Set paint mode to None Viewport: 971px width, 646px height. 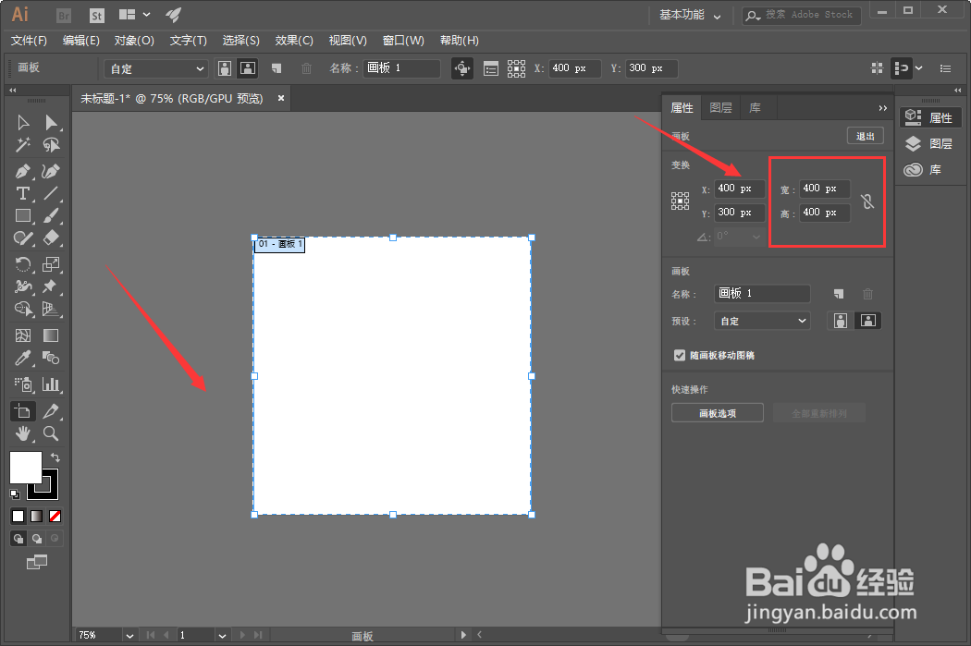click(x=55, y=516)
